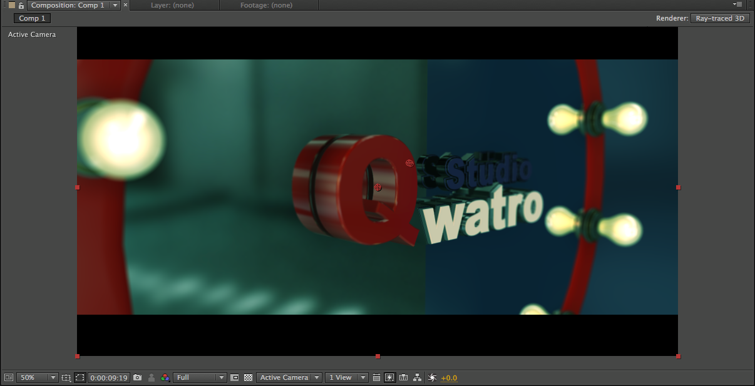The width and height of the screenshot is (755, 386).
Task: Switch to the Footage: (none) tab
Action: pos(267,5)
